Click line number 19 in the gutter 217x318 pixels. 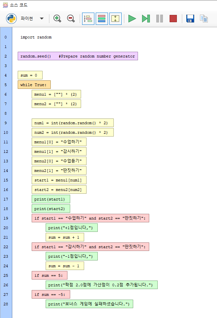tap(6, 218)
